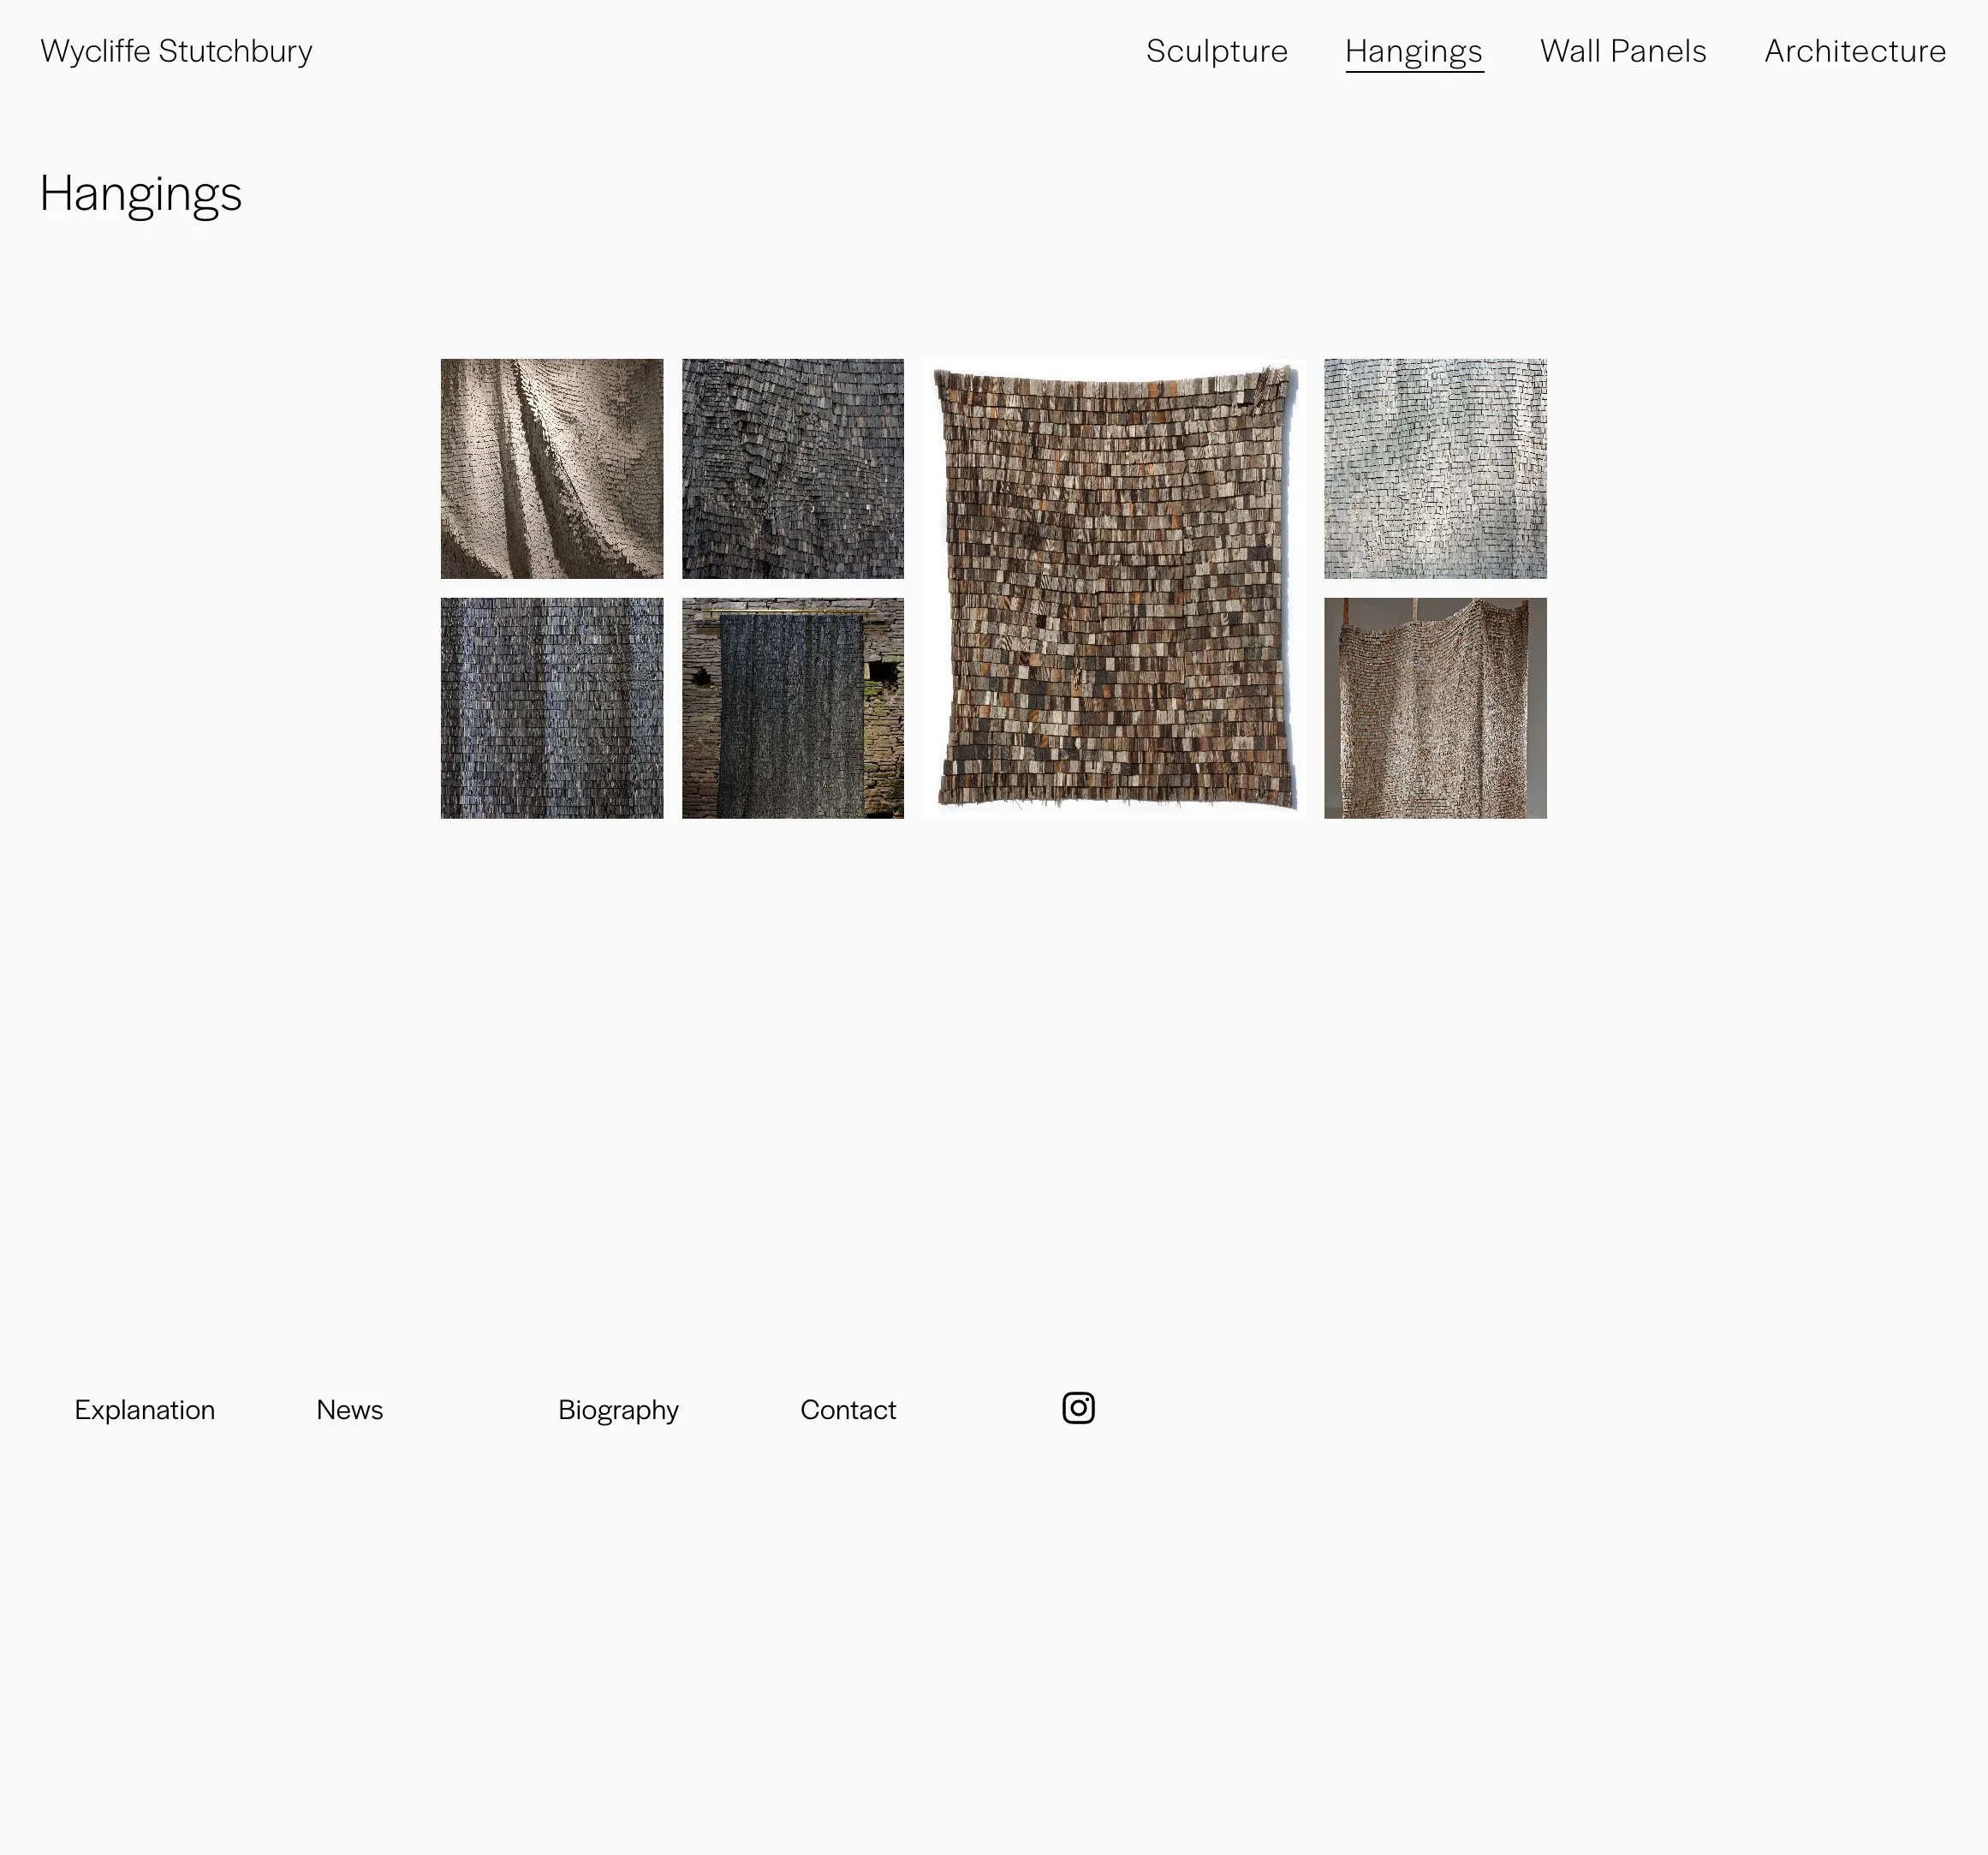Open the Explanation footer link
This screenshot has width=1988, height=1855.
point(144,1410)
